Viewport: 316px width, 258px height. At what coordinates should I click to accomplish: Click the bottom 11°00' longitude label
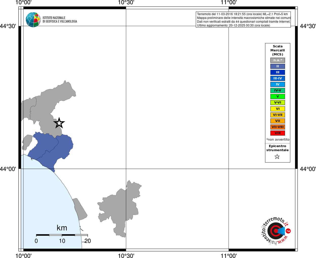(229, 255)
